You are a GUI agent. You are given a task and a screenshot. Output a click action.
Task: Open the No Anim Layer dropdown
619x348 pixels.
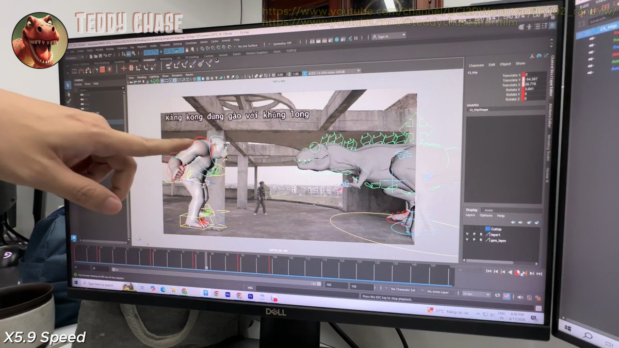[x=438, y=292]
